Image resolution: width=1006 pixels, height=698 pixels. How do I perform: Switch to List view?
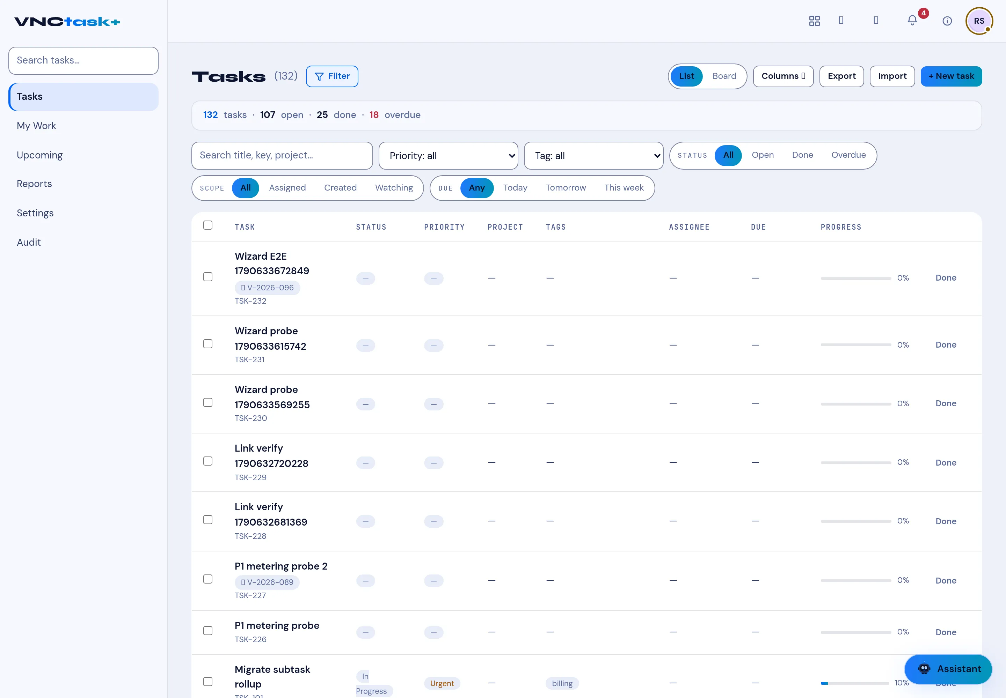coord(686,76)
